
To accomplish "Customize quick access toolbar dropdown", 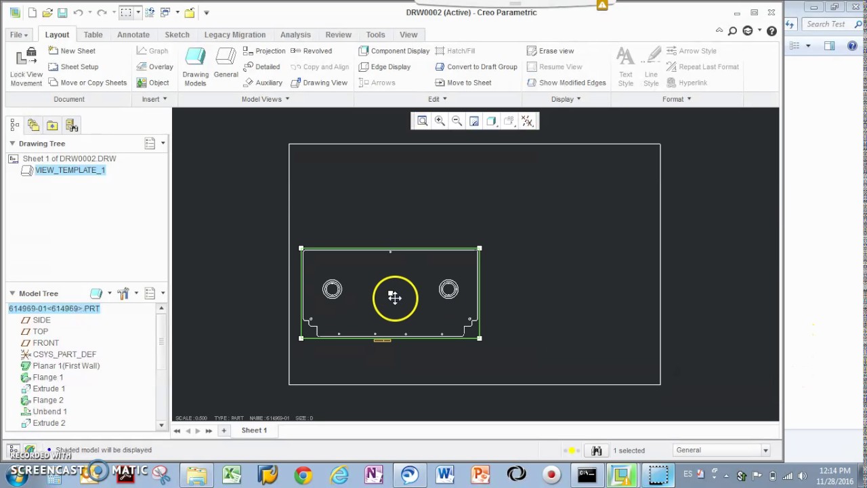I will [x=207, y=12].
